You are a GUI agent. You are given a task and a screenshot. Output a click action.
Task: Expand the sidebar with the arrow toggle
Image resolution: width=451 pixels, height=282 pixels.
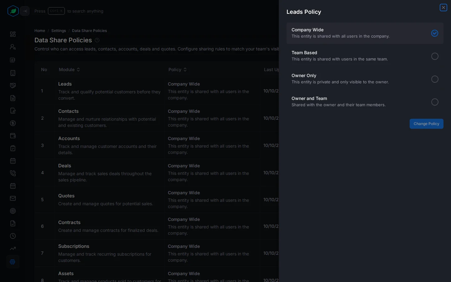[x=25, y=11]
